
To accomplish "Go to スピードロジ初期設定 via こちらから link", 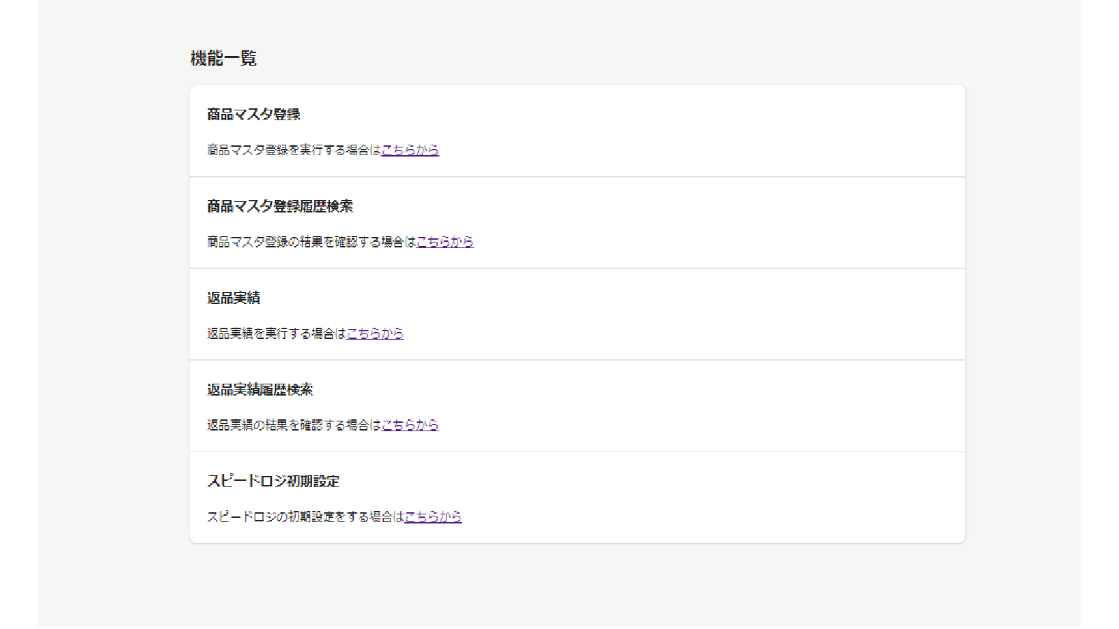I will pos(433,516).
